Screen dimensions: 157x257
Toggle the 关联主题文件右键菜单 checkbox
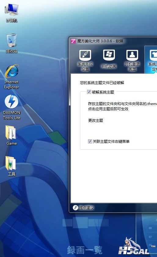click(90, 141)
